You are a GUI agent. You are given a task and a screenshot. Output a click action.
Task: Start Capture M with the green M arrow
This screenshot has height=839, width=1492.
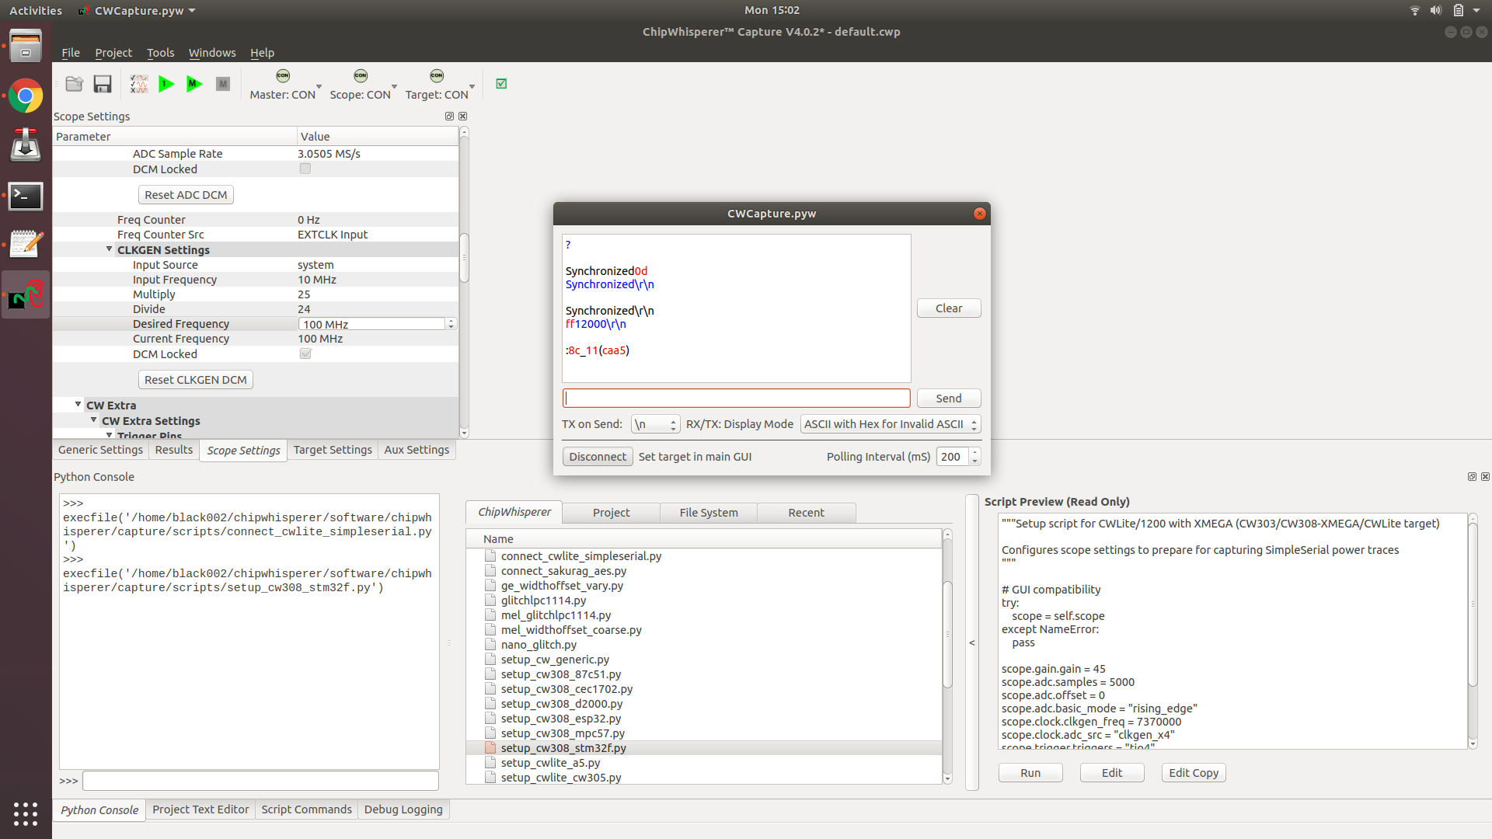pyautogui.click(x=194, y=84)
